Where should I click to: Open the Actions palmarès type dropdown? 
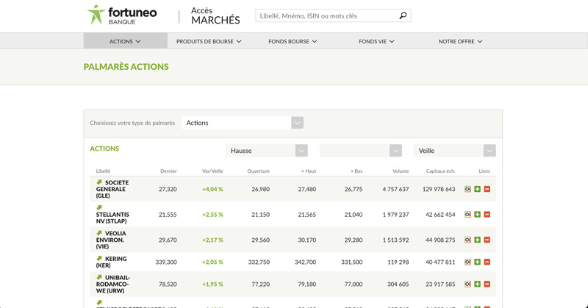coord(243,123)
